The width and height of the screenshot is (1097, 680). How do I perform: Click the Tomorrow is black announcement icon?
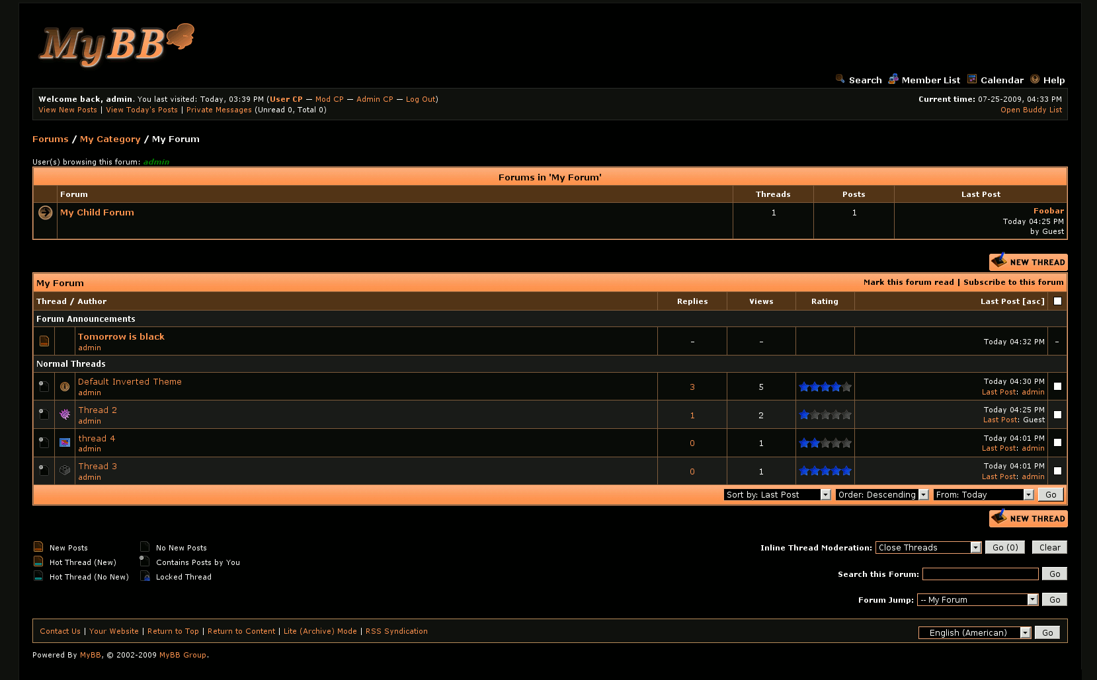44,341
